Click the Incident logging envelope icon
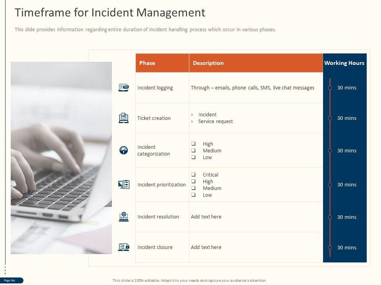Image resolution: width=381 pixels, height=285 pixels. click(x=123, y=87)
